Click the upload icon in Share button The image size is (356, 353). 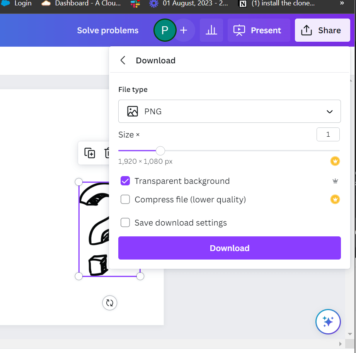tap(306, 30)
